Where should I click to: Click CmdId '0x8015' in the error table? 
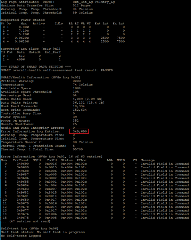click(51, 193)
